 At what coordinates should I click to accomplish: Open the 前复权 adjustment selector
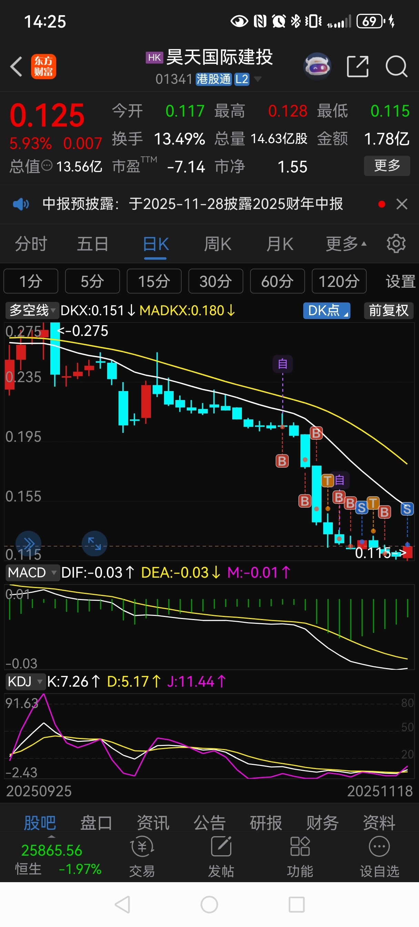(x=389, y=310)
